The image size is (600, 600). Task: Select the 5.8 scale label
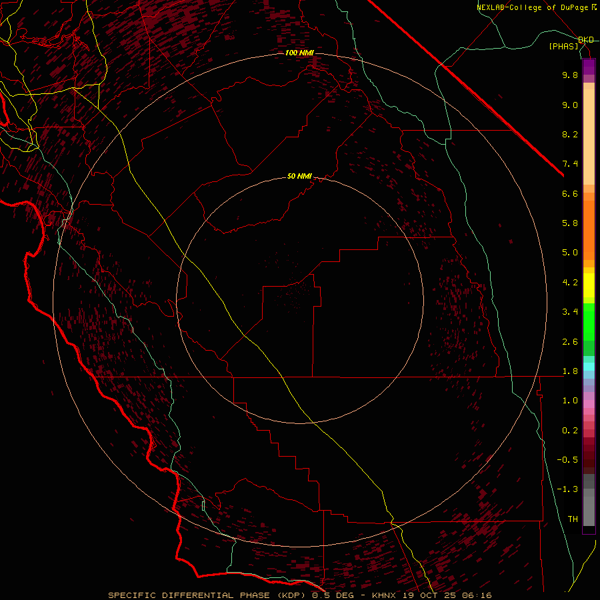[x=570, y=223]
